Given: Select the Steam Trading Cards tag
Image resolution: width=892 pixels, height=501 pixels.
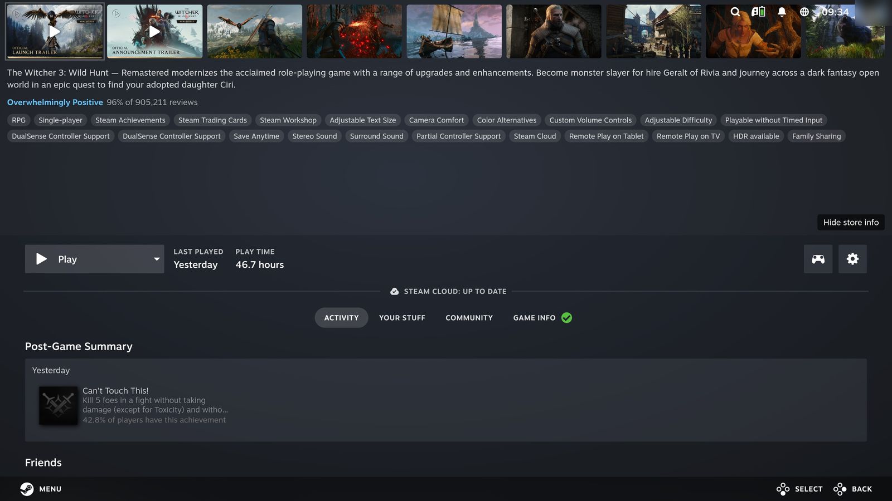Looking at the screenshot, I should tap(212, 120).
